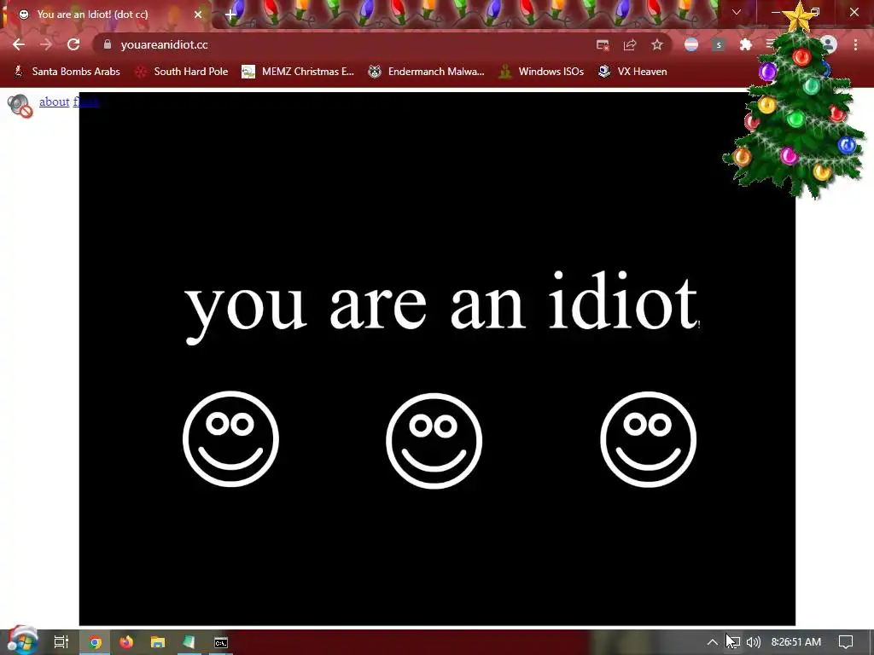Click the blocked plugin speaker icon
Viewport: 874px width, 655px height.
[x=20, y=105]
